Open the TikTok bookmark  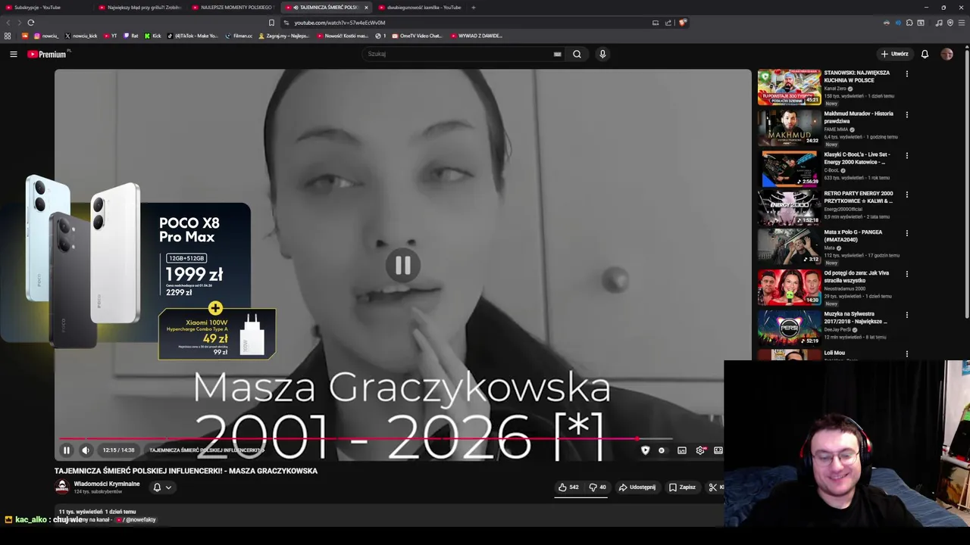click(x=192, y=36)
